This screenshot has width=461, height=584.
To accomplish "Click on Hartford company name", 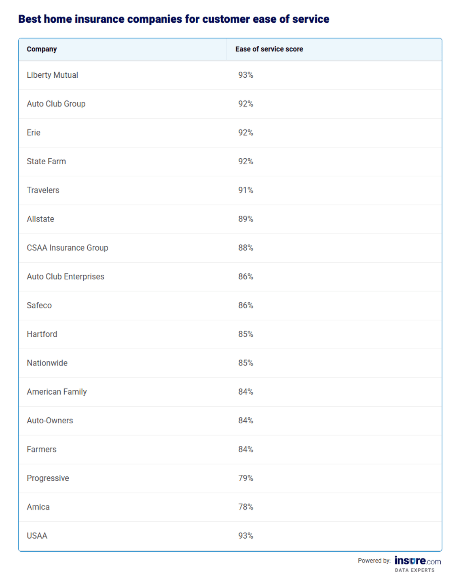I will click(42, 334).
